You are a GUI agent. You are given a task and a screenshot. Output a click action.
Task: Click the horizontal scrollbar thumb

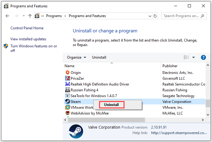pyautogui.click(x=106, y=120)
